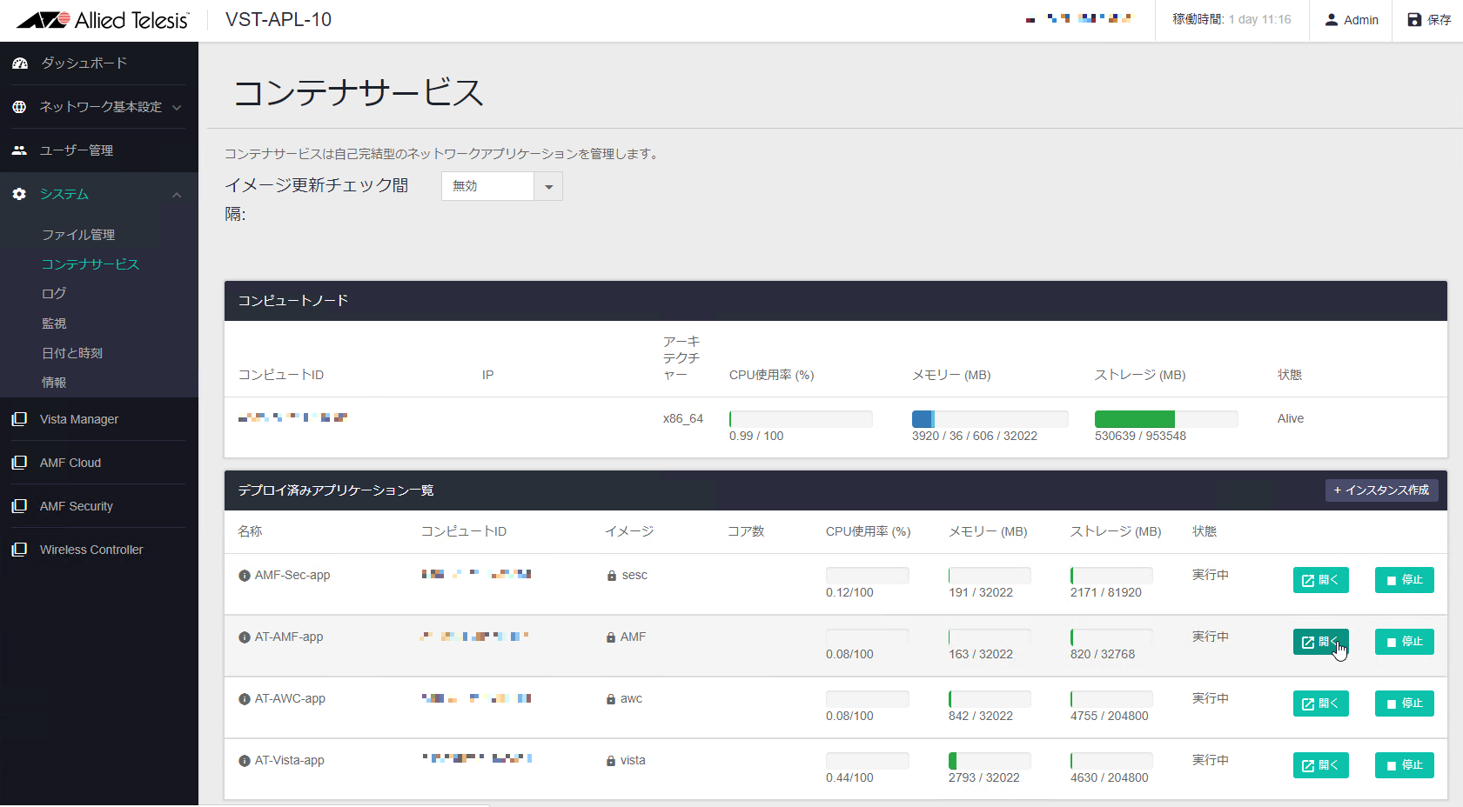Viewport: 1463px width, 807px height.
Task: Click compute node memory usage bar
Action: pyautogui.click(x=990, y=419)
